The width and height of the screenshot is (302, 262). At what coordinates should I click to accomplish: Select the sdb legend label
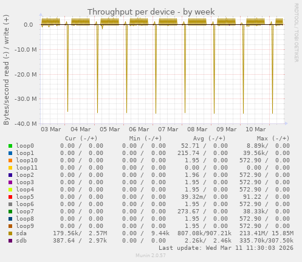pyautogui.click(x=21, y=241)
